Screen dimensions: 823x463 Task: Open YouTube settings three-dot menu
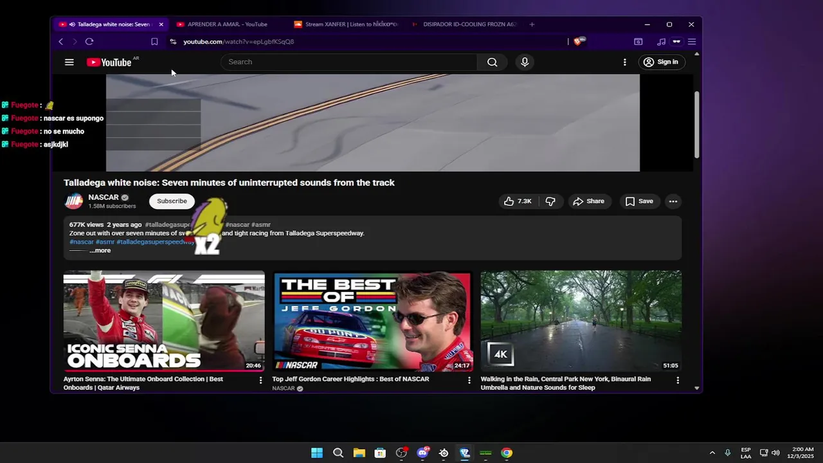(624, 62)
